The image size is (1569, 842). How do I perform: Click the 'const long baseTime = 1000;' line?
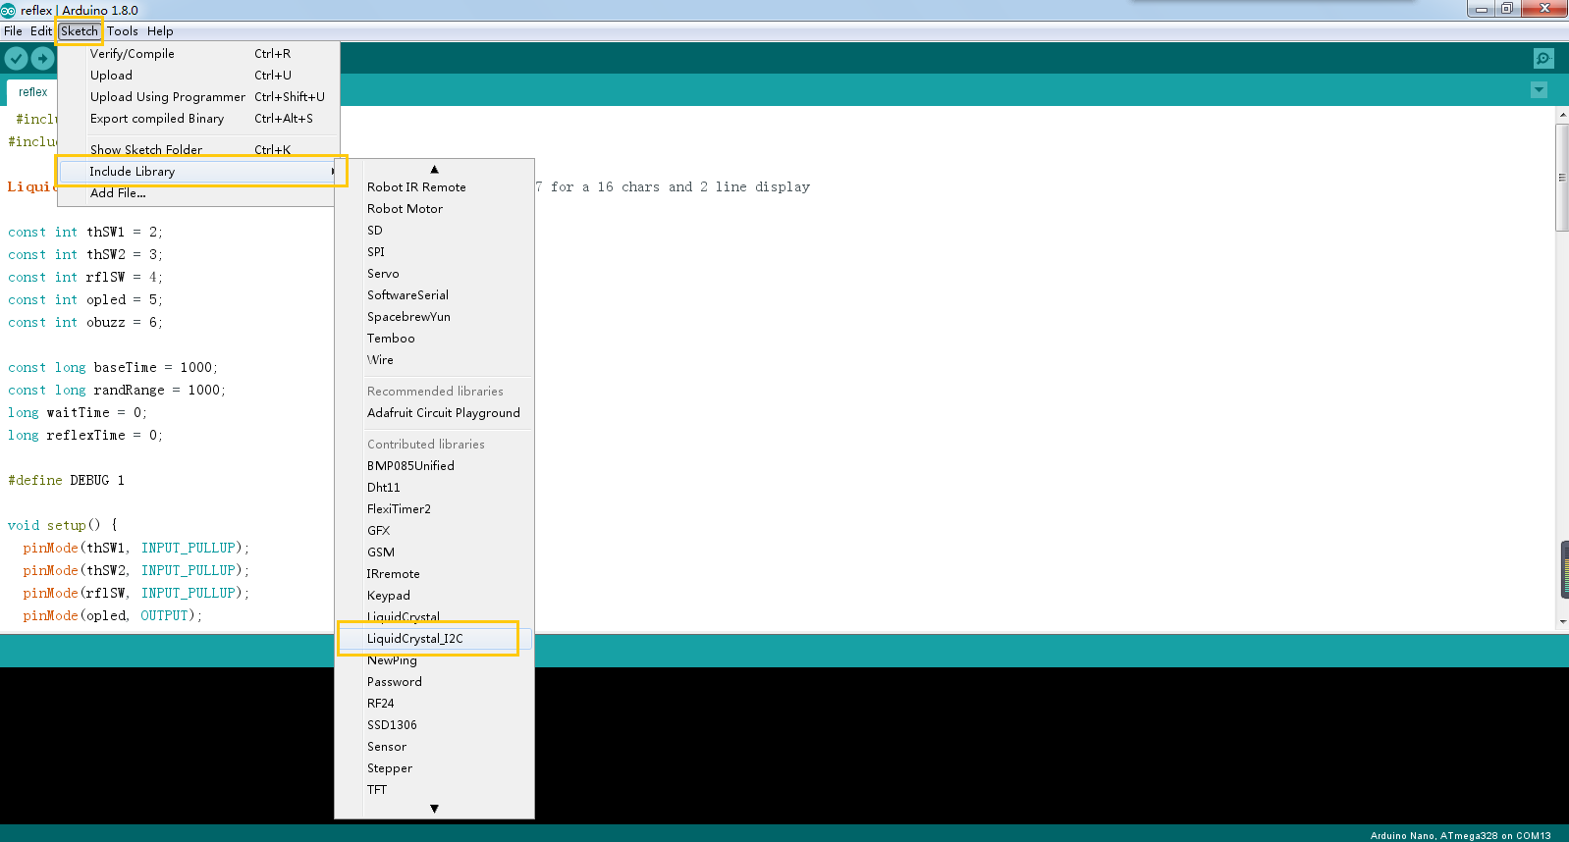(113, 367)
